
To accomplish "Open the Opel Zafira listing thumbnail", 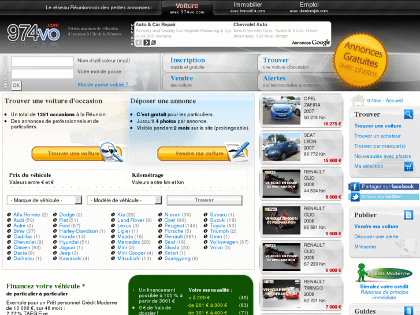I will coord(281,110).
